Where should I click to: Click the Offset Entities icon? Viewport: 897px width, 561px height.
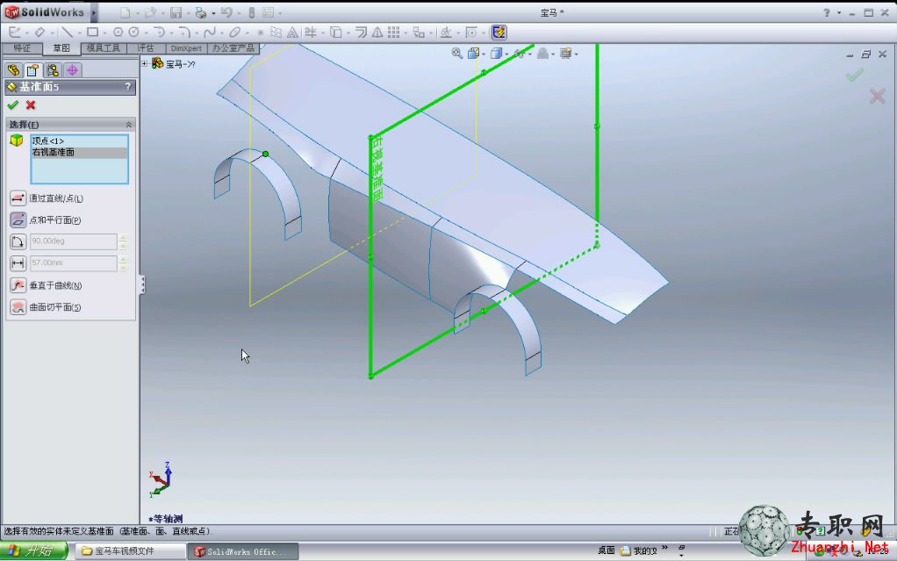[361, 32]
